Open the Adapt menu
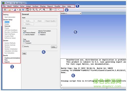The image size is (127, 91). pyautogui.click(x=28, y=6)
